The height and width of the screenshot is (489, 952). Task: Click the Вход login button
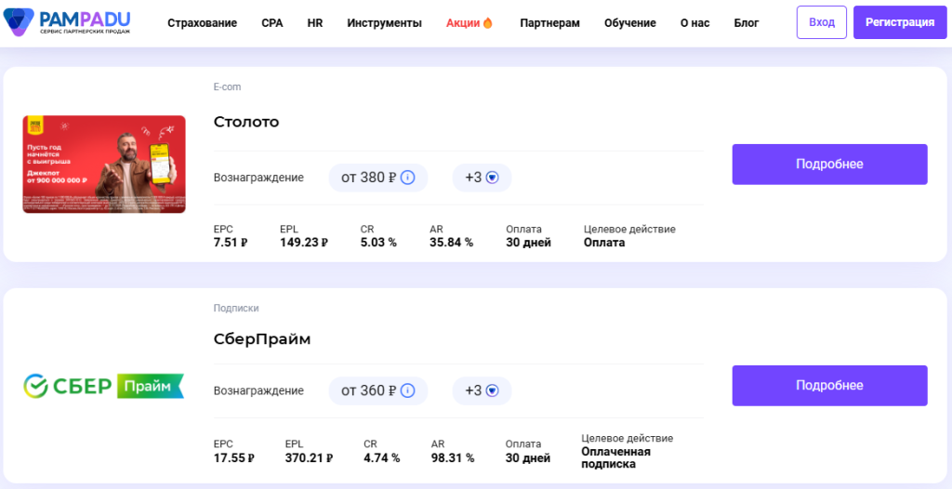click(822, 22)
